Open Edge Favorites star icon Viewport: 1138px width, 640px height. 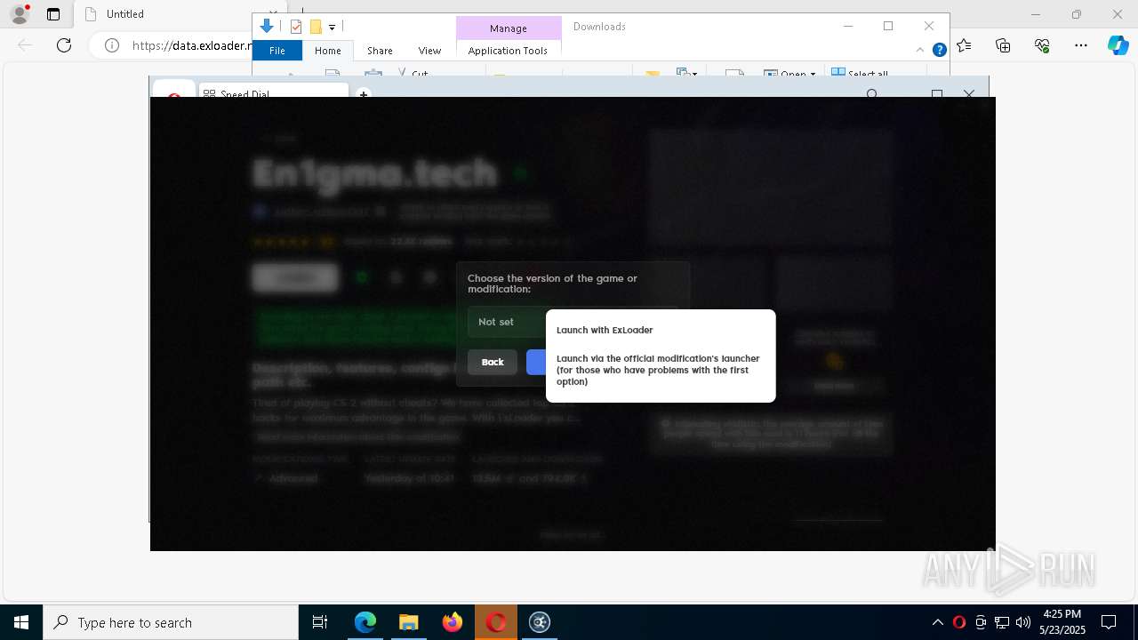click(x=964, y=45)
